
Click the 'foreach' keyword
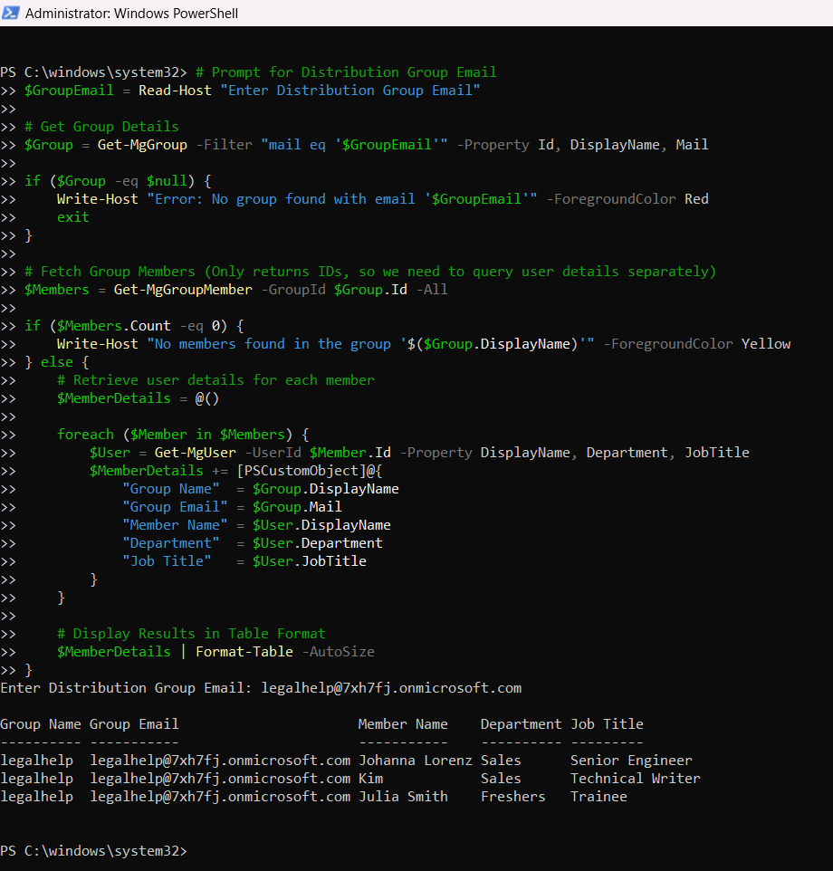click(85, 435)
